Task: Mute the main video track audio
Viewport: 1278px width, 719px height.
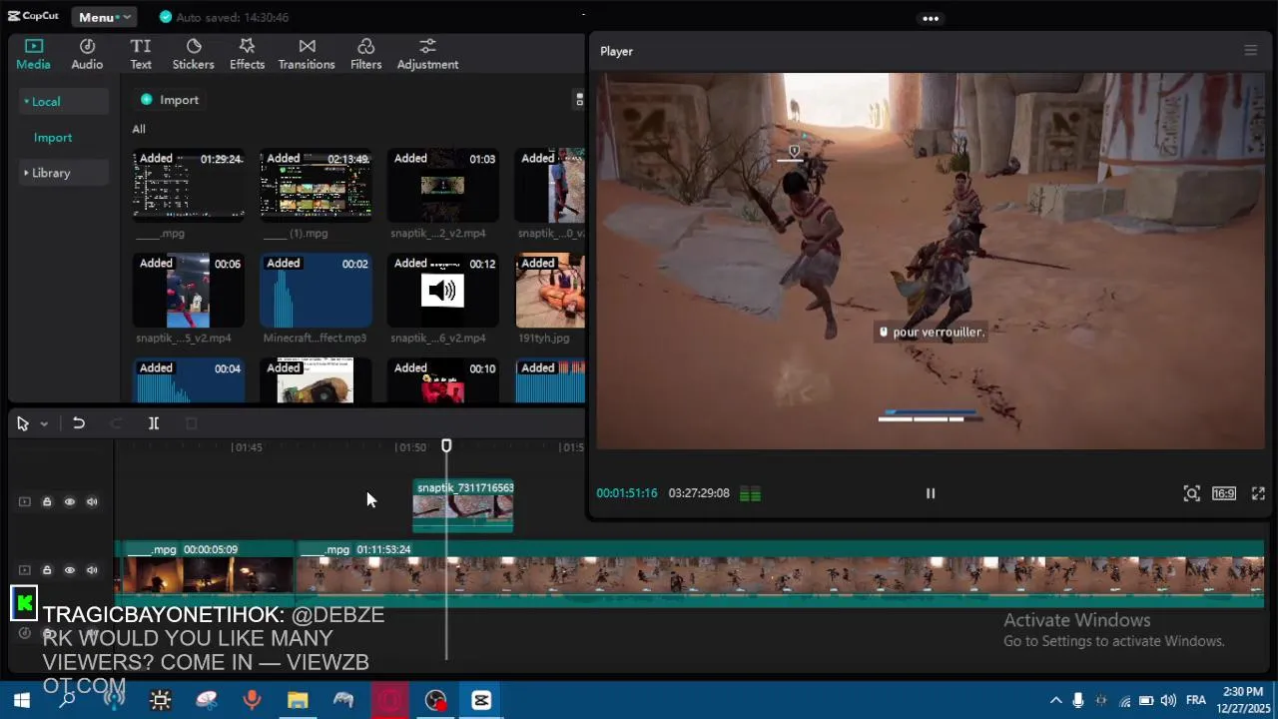Action: [92, 570]
